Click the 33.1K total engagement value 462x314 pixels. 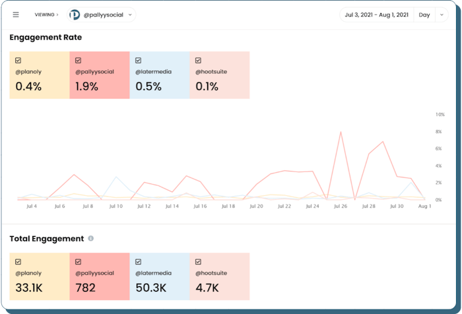(x=29, y=288)
